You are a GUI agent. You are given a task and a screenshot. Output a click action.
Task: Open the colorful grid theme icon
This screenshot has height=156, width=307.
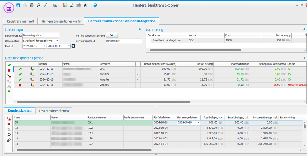tap(65, 5)
